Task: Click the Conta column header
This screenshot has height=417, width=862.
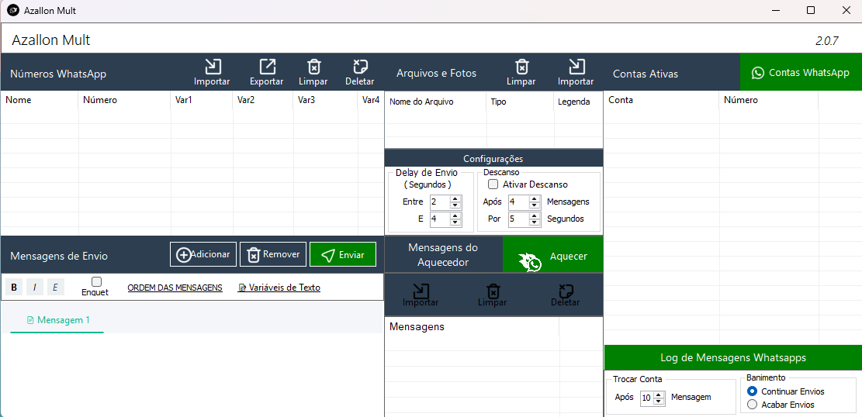Action: click(x=662, y=100)
